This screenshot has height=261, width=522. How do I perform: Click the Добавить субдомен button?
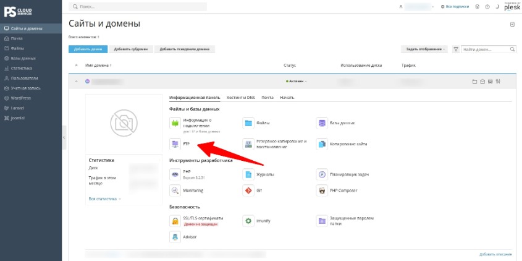[x=131, y=49]
